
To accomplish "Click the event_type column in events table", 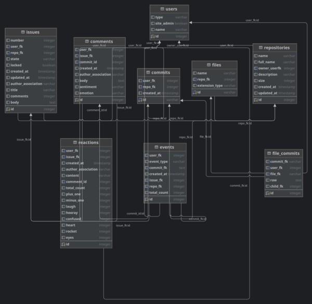I will 158,162.
